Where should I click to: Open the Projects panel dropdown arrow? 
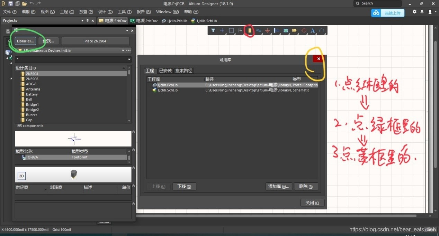tap(82, 21)
